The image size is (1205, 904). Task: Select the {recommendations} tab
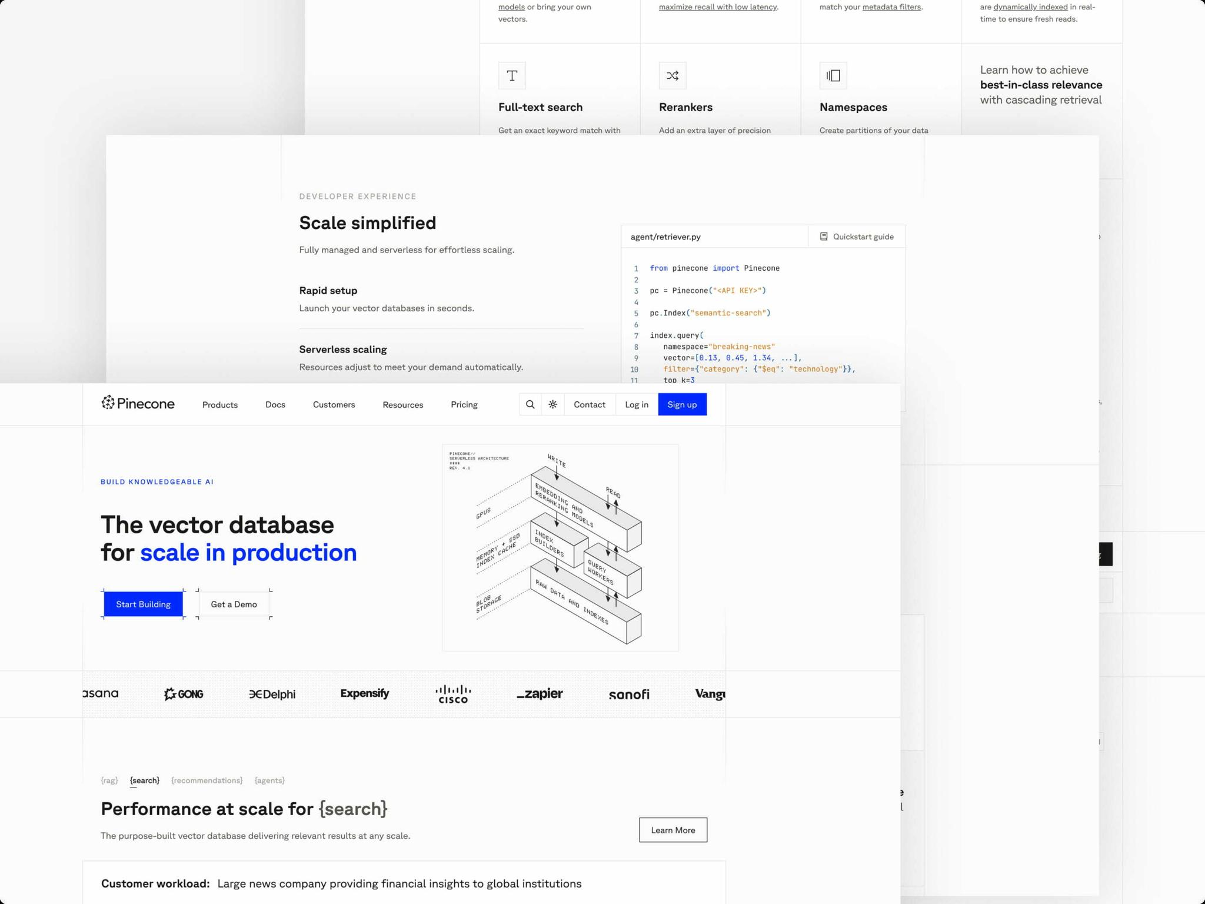[207, 780]
